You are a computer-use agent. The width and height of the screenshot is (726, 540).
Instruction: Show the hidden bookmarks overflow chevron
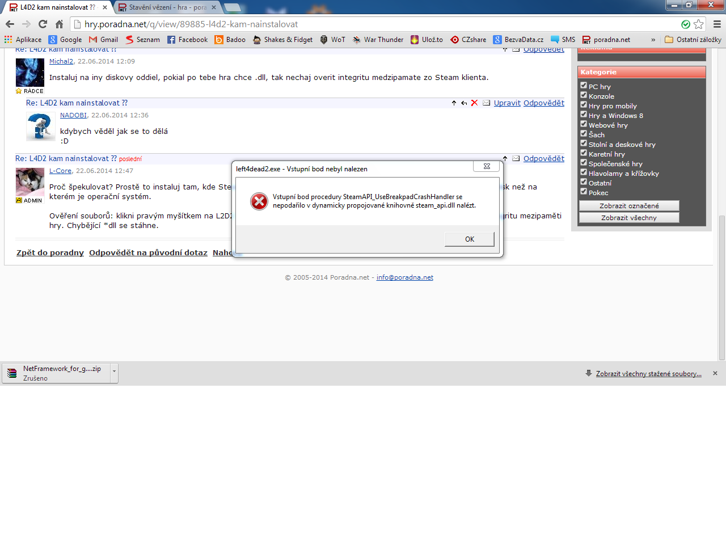[653, 40]
